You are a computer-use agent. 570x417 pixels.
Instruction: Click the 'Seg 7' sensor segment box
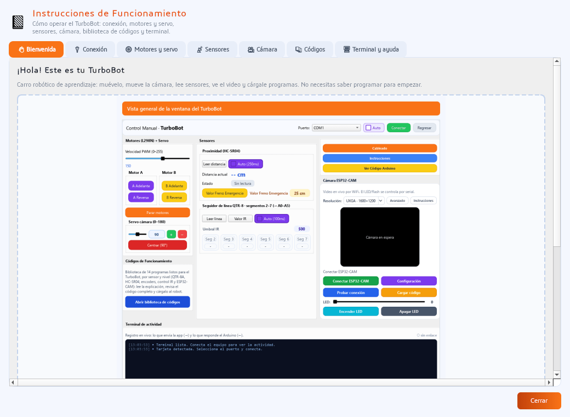[x=302, y=243]
